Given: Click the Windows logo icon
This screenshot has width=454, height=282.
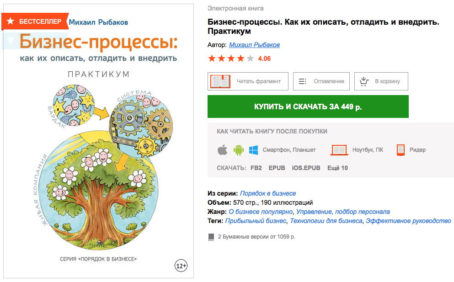Looking at the screenshot, I should pos(253,150).
